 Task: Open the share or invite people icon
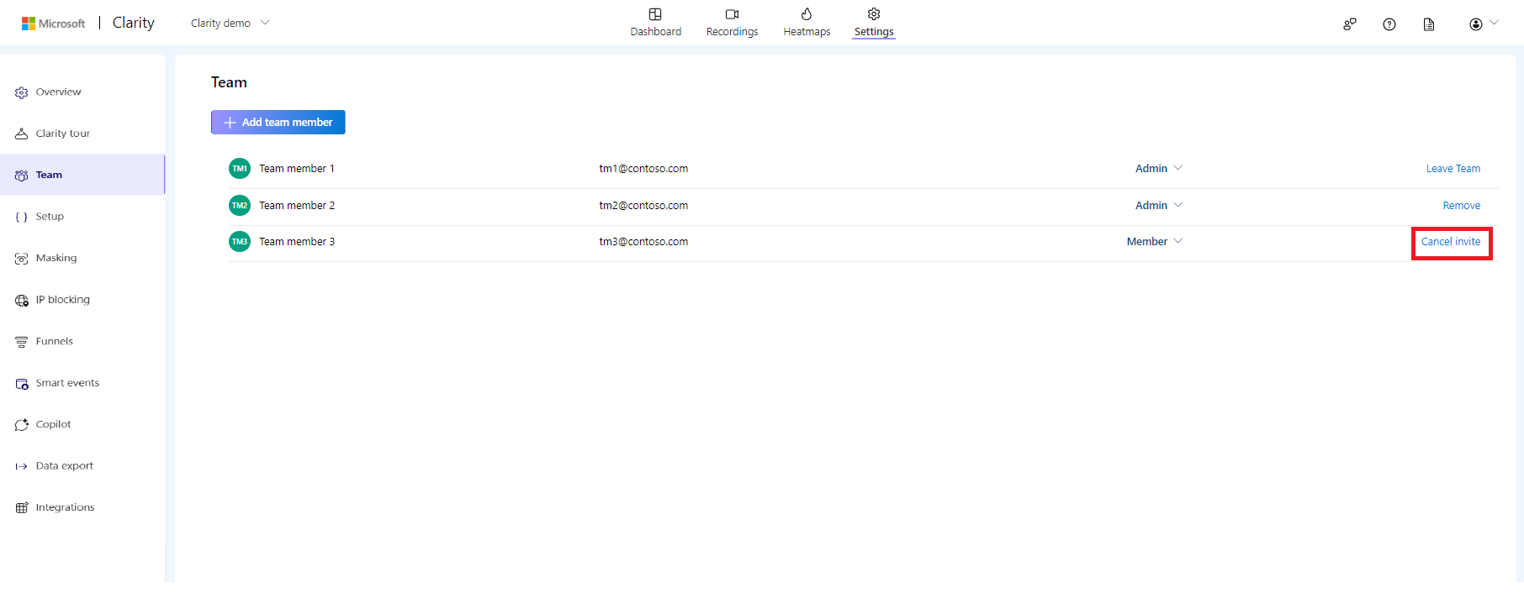[1350, 24]
